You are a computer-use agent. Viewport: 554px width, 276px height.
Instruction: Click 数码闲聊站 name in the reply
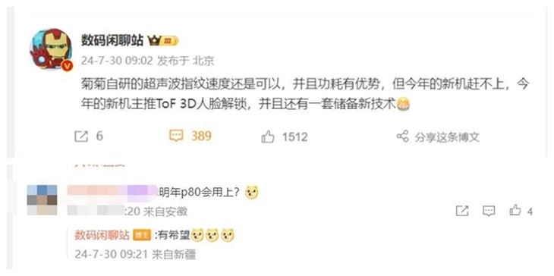coord(102,235)
